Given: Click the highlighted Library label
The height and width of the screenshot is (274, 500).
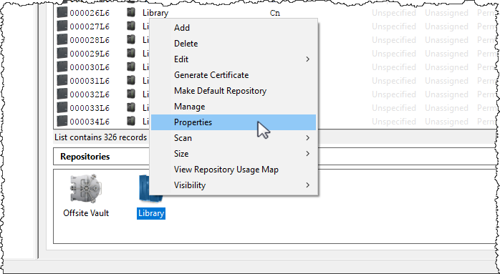Looking at the screenshot, I should pyautogui.click(x=151, y=212).
